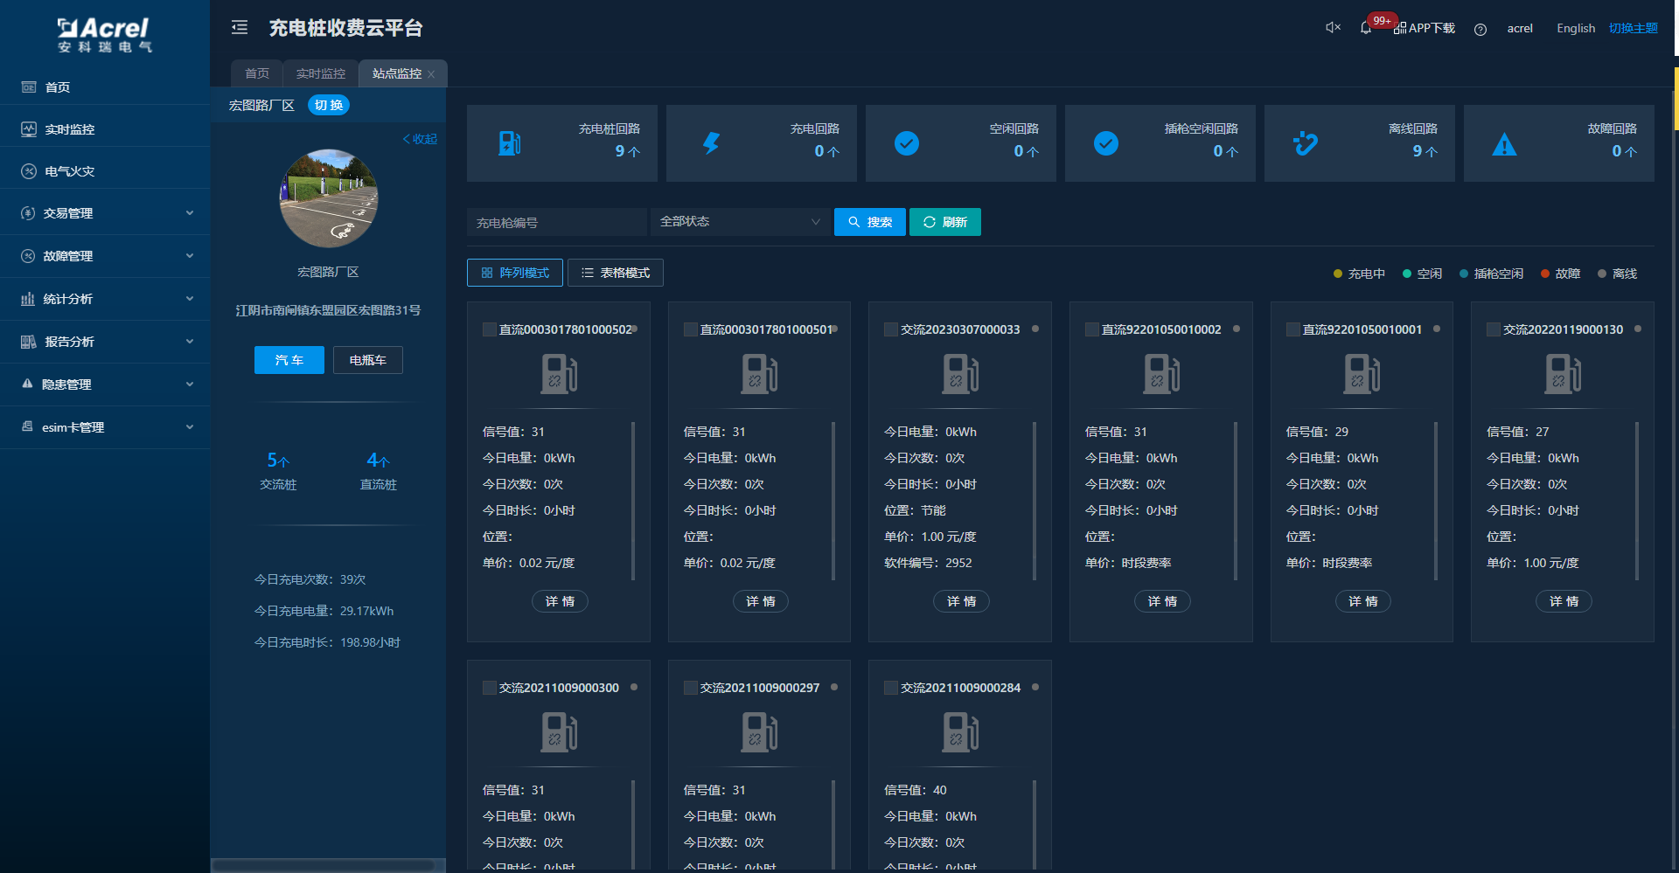Click the 故障回路 warning triangle icon
The width and height of the screenshot is (1679, 873).
coord(1504,144)
